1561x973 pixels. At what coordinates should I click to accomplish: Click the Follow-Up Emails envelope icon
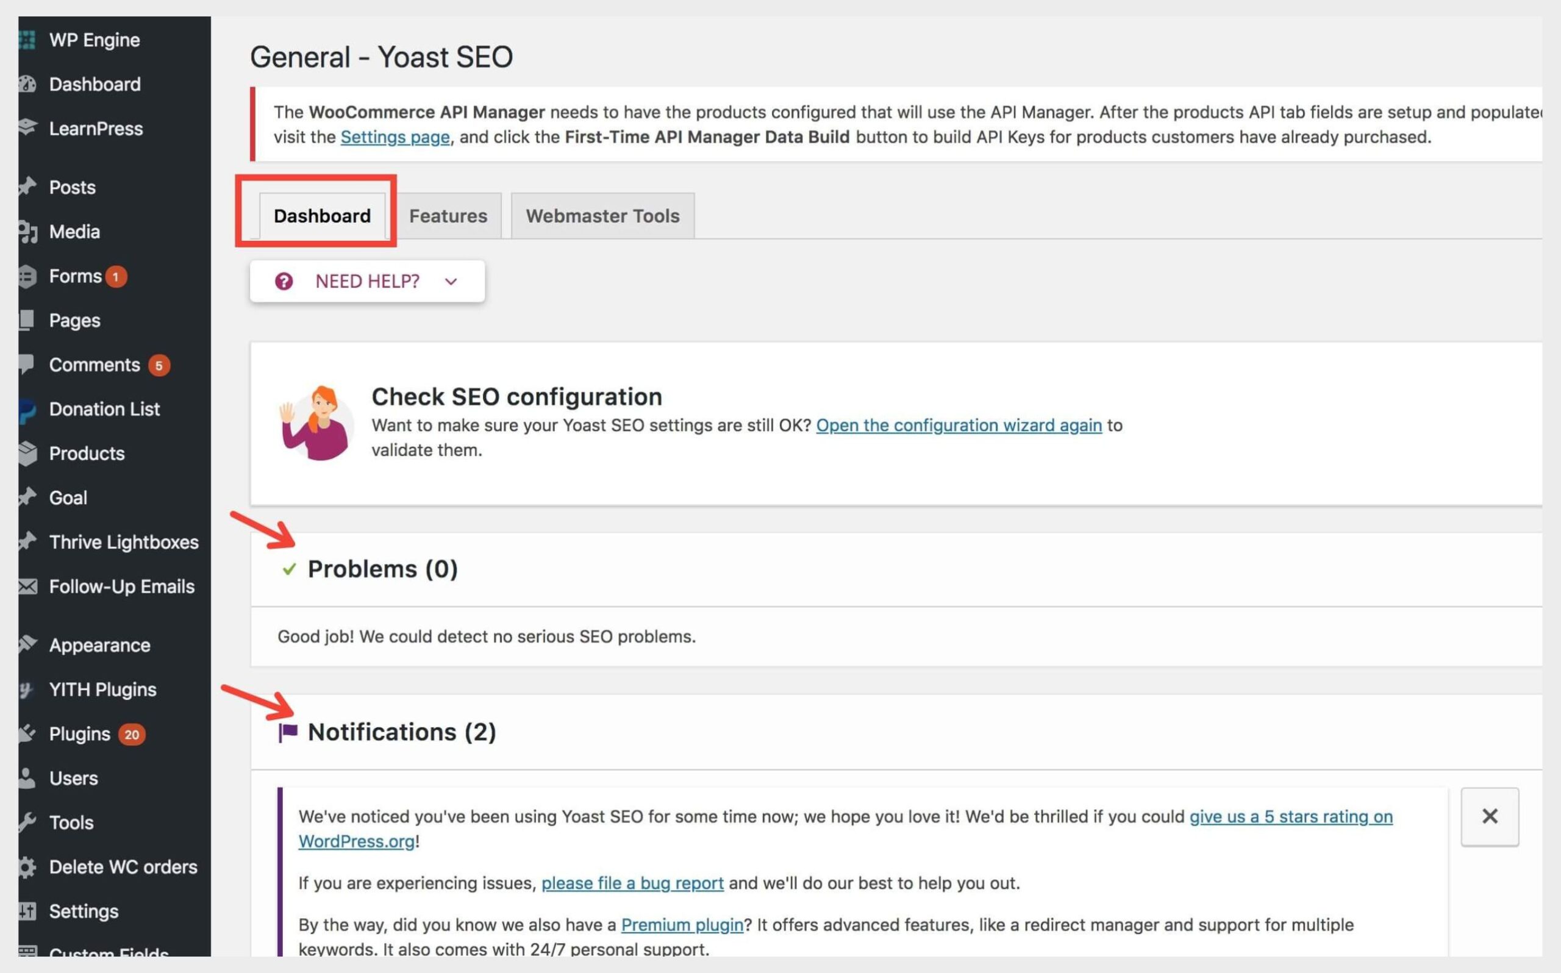click(x=27, y=586)
